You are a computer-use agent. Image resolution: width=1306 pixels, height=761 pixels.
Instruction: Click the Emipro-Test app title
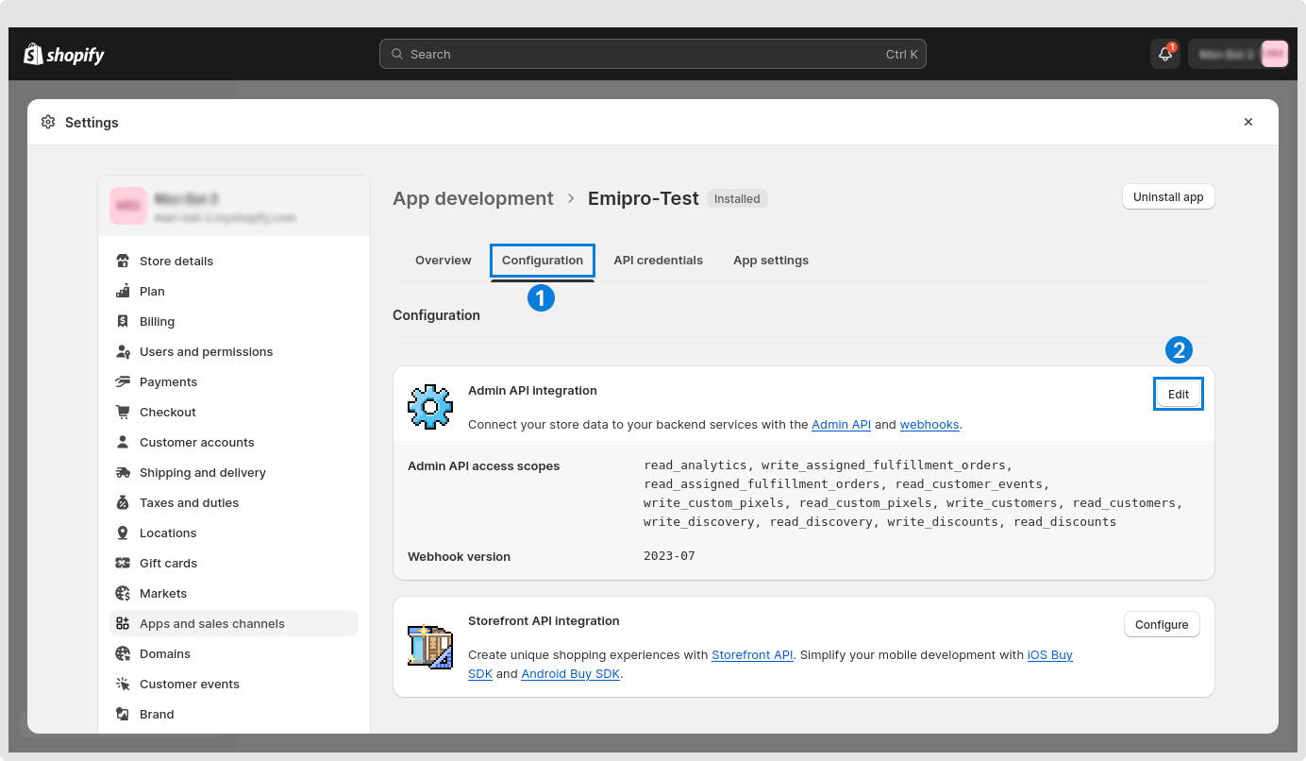coord(643,198)
